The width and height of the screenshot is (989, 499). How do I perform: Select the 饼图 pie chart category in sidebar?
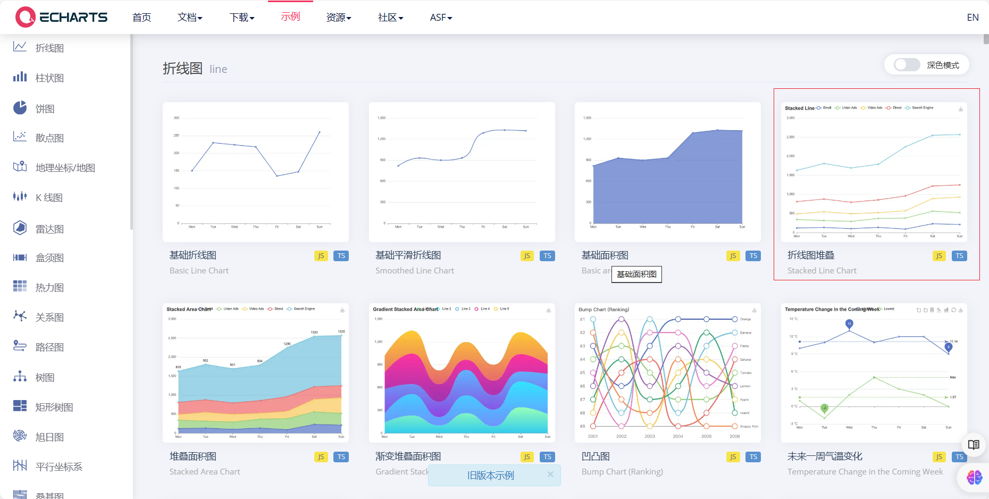(45, 108)
